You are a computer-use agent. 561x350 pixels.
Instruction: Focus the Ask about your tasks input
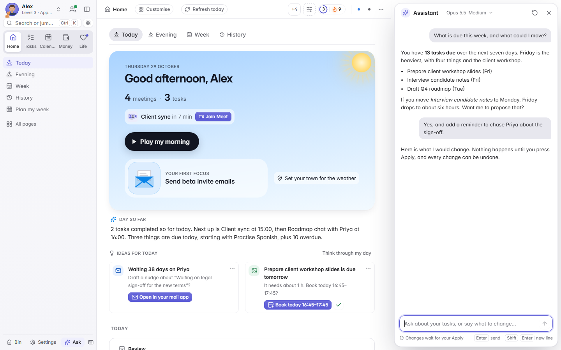tap(476, 324)
